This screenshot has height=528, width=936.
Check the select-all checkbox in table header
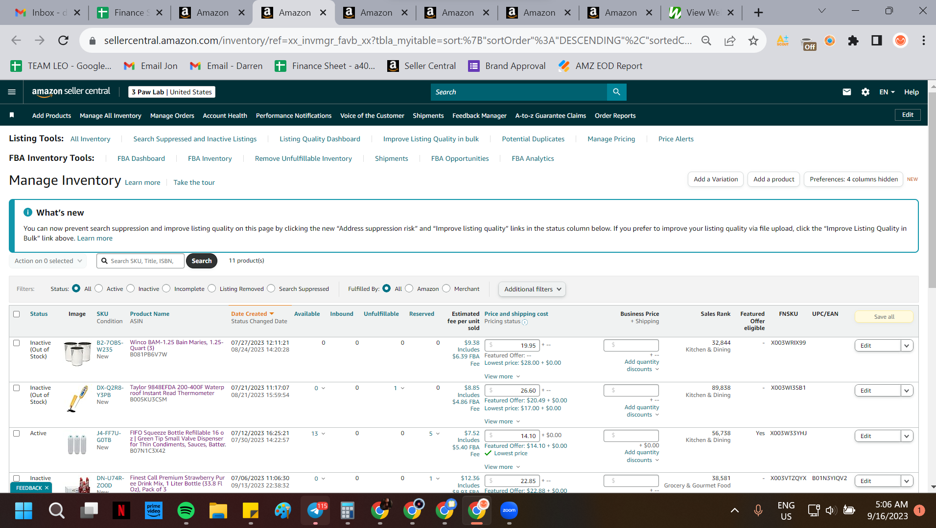point(17,314)
